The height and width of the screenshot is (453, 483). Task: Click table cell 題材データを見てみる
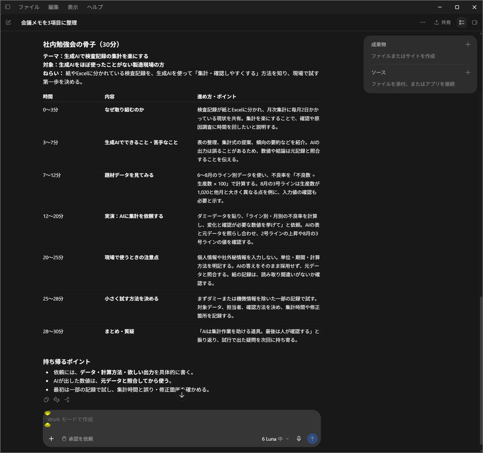(x=129, y=175)
